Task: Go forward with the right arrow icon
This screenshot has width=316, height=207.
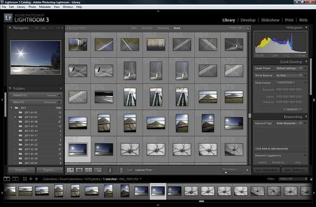Action: (x=36, y=179)
